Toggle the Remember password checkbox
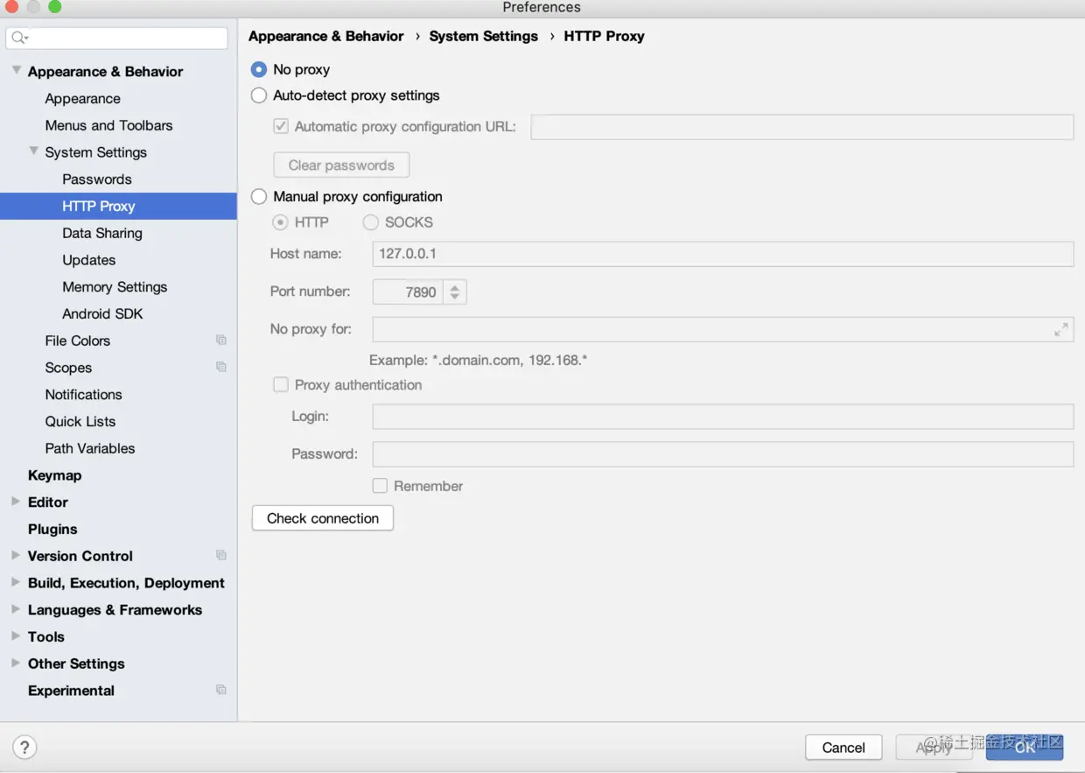This screenshot has height=773, width=1085. coord(380,486)
